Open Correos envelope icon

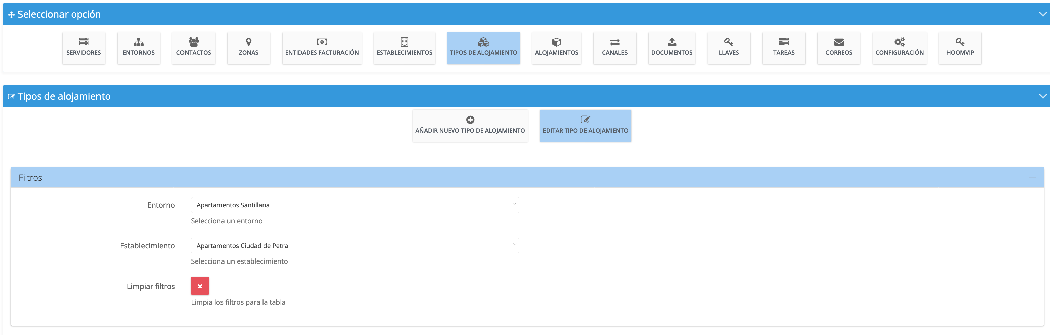(x=839, y=42)
